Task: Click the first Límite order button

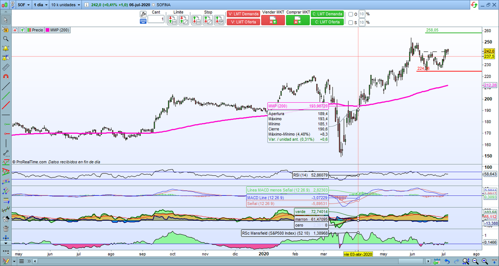Action: [172, 20]
